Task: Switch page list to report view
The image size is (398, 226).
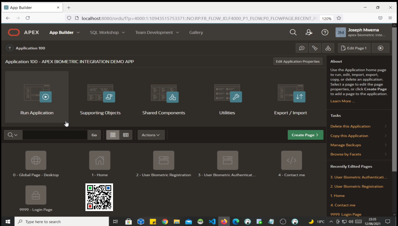Action: (126, 135)
